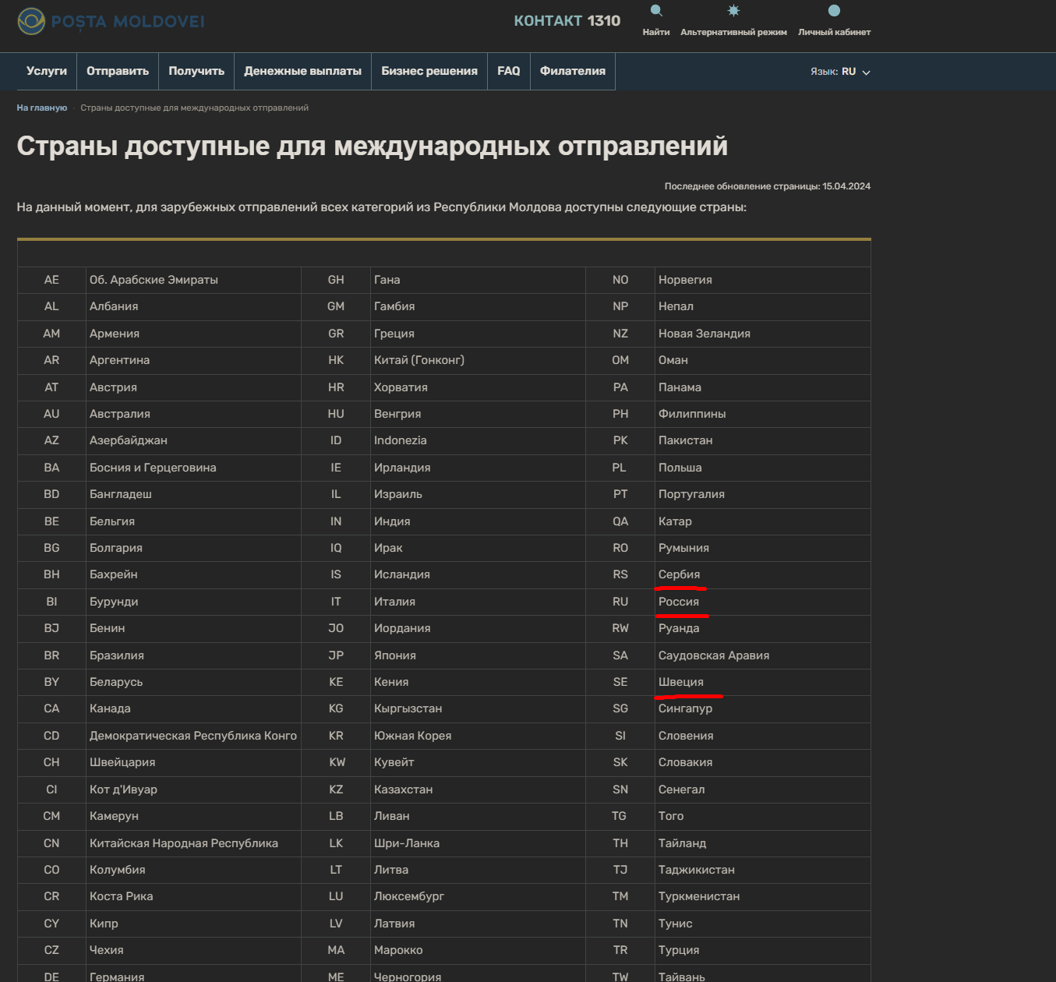
Task: Select the Люксембург cell
Action: [x=478, y=896]
